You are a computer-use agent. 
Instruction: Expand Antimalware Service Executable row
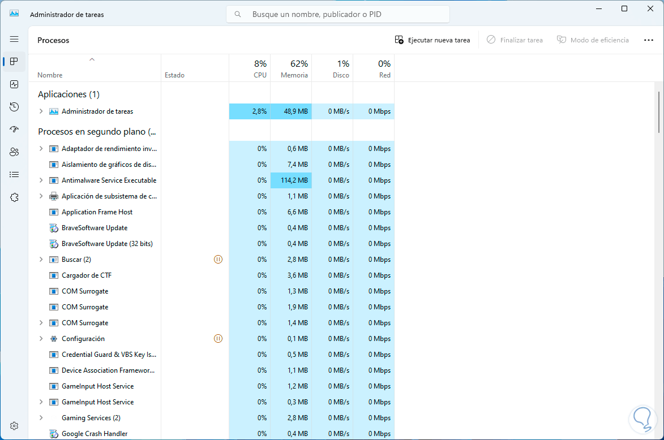point(41,180)
